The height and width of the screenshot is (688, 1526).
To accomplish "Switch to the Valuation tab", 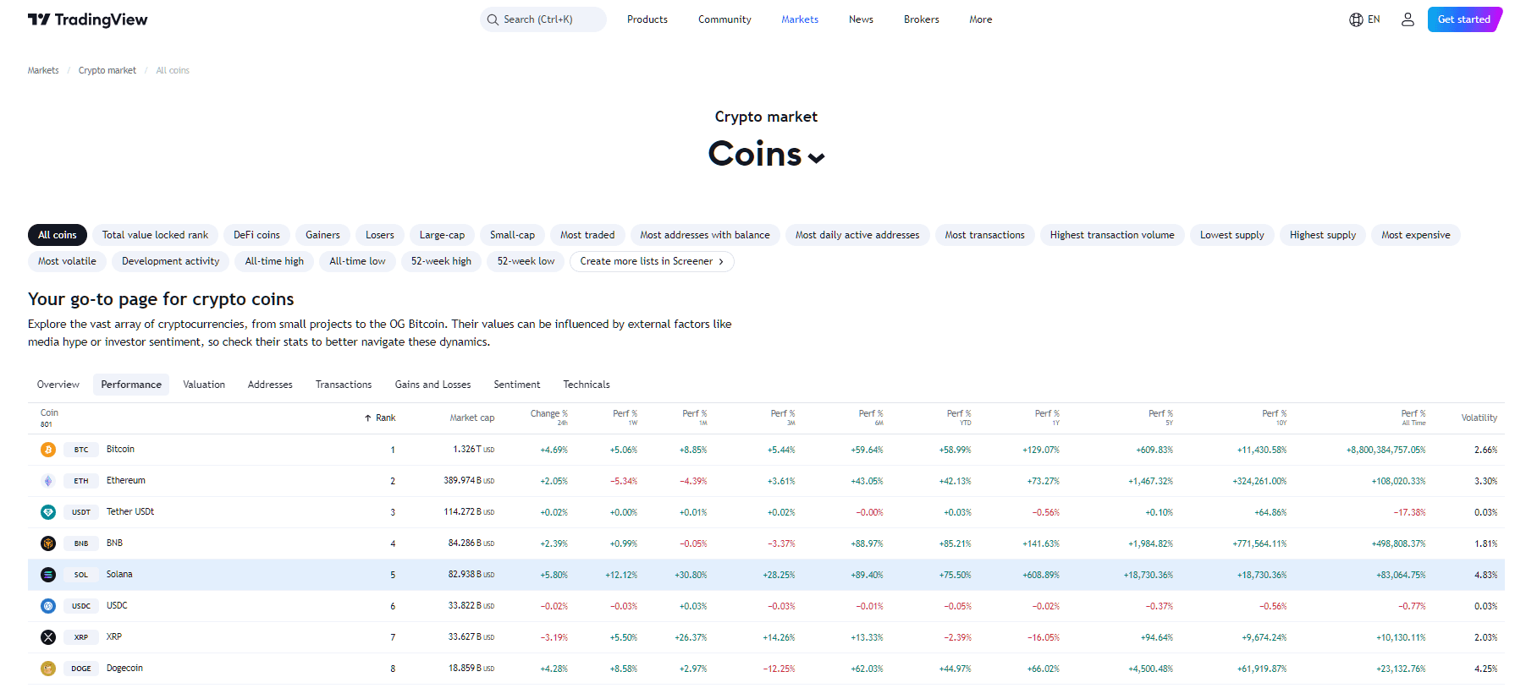I will pyautogui.click(x=204, y=385).
